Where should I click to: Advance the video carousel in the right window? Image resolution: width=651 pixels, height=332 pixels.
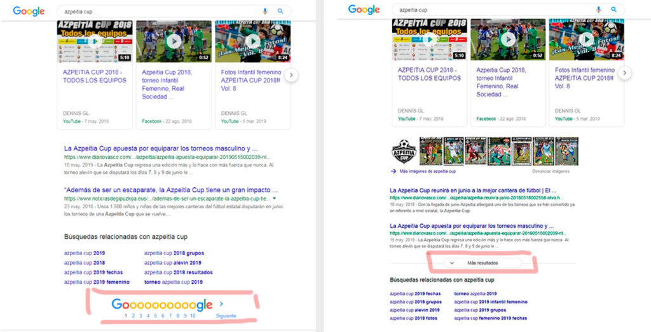pos(624,73)
